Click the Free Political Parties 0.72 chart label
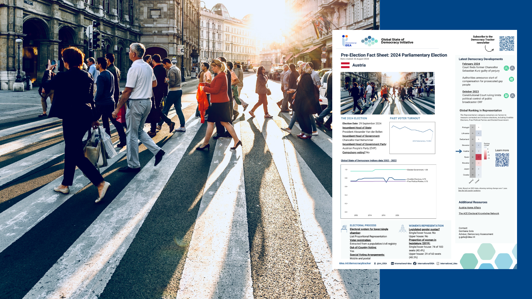 pyautogui.click(x=418, y=182)
